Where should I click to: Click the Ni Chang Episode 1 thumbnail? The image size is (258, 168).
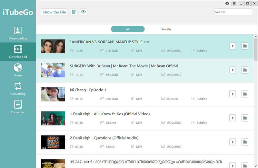(x=53, y=94)
